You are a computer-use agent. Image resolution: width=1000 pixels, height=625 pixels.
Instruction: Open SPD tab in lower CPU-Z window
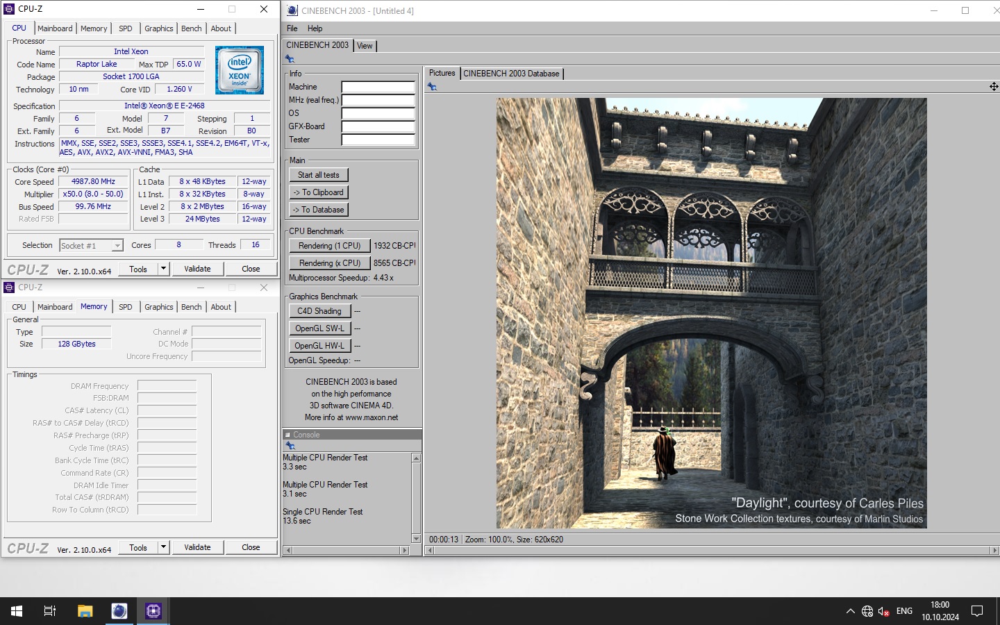click(126, 307)
